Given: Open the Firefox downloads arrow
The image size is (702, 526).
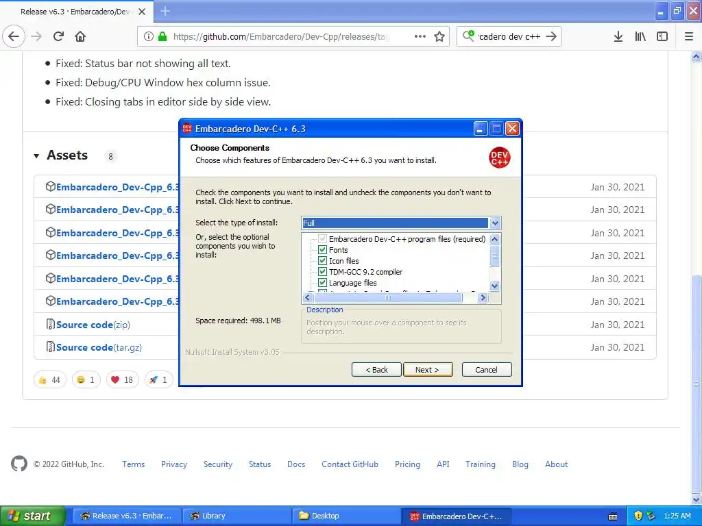Looking at the screenshot, I should (618, 36).
